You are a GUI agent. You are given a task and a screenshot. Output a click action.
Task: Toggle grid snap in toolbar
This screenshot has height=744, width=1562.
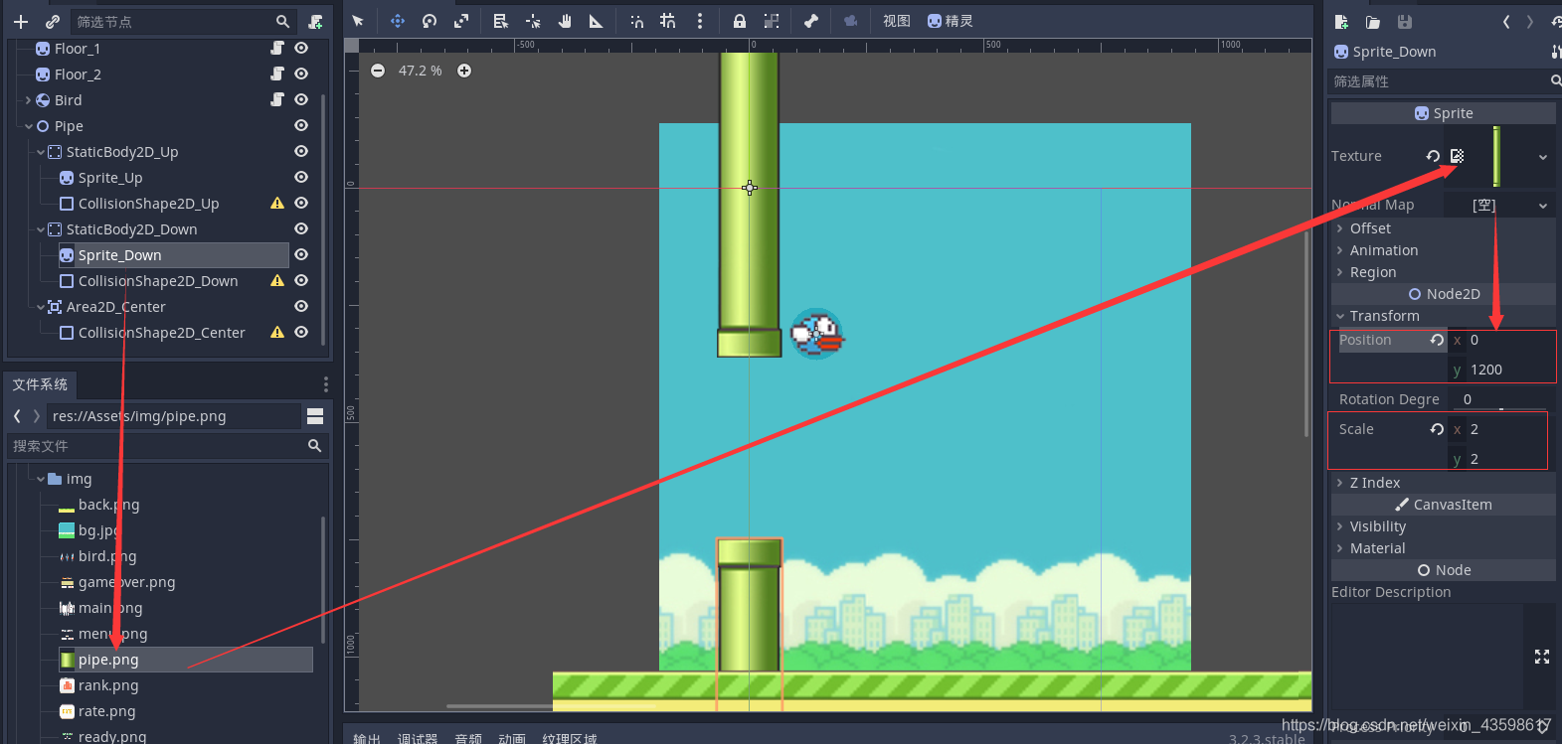coord(668,21)
